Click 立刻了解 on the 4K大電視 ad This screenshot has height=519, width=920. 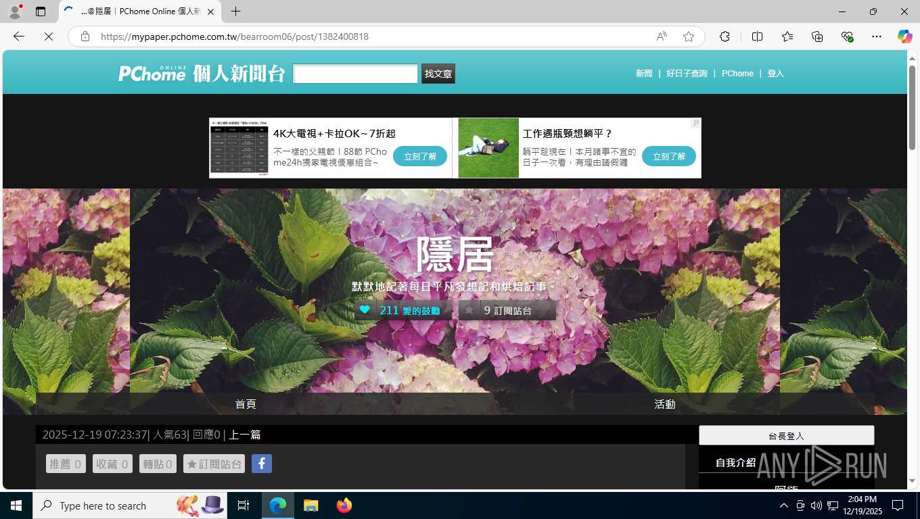click(x=420, y=156)
